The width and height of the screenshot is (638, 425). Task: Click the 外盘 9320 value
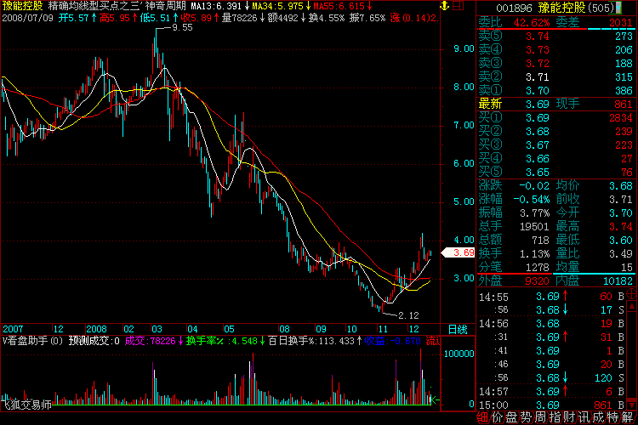coord(537,281)
